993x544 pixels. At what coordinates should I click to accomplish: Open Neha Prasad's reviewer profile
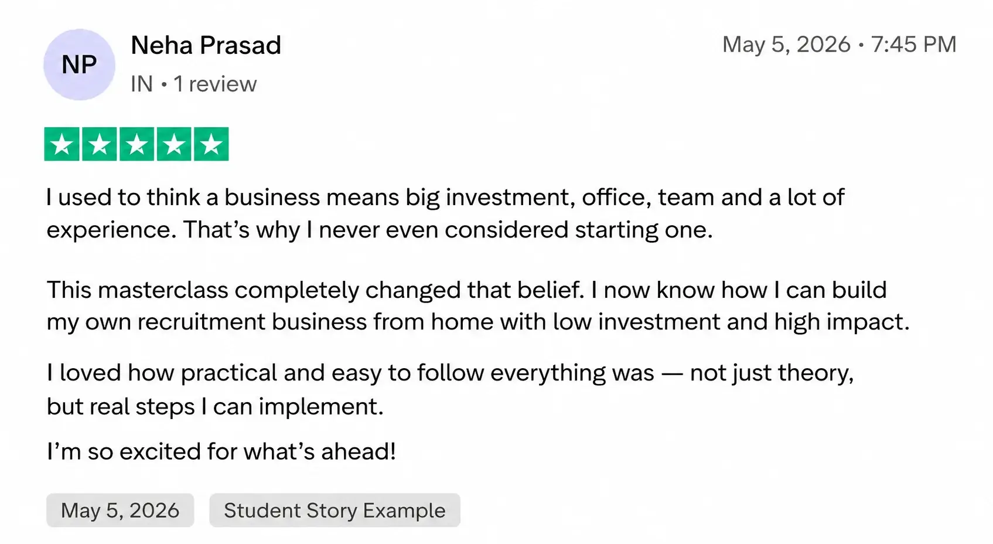click(206, 45)
